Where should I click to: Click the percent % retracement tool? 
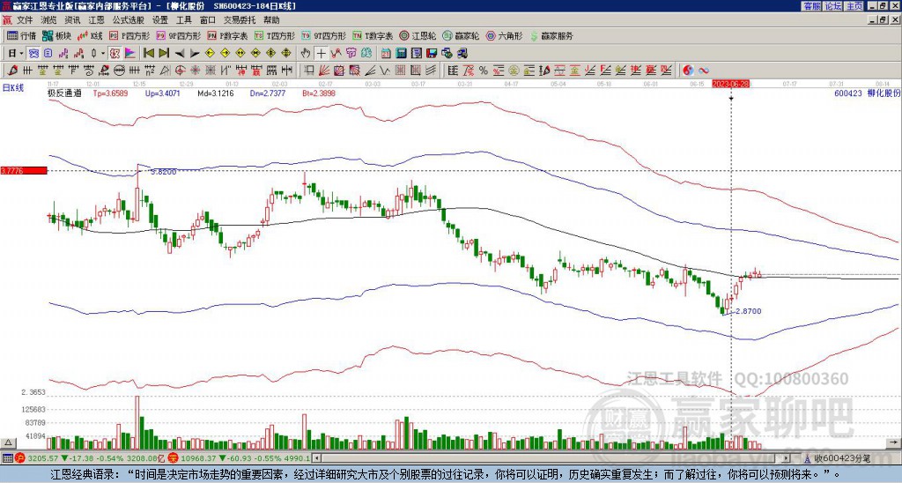pyautogui.click(x=483, y=71)
